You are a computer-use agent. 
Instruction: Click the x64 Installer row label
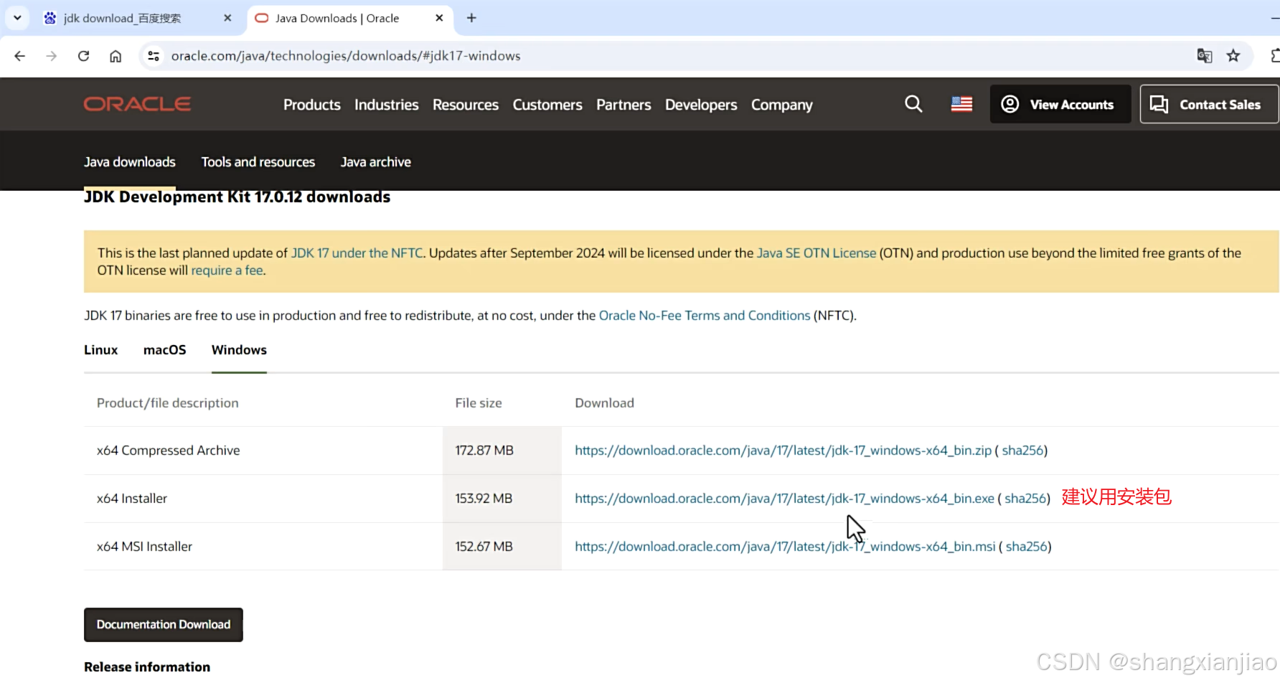(x=132, y=499)
